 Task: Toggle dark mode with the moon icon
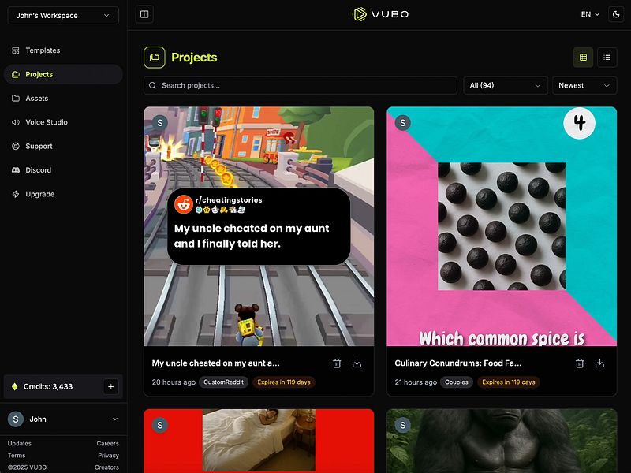(x=616, y=13)
